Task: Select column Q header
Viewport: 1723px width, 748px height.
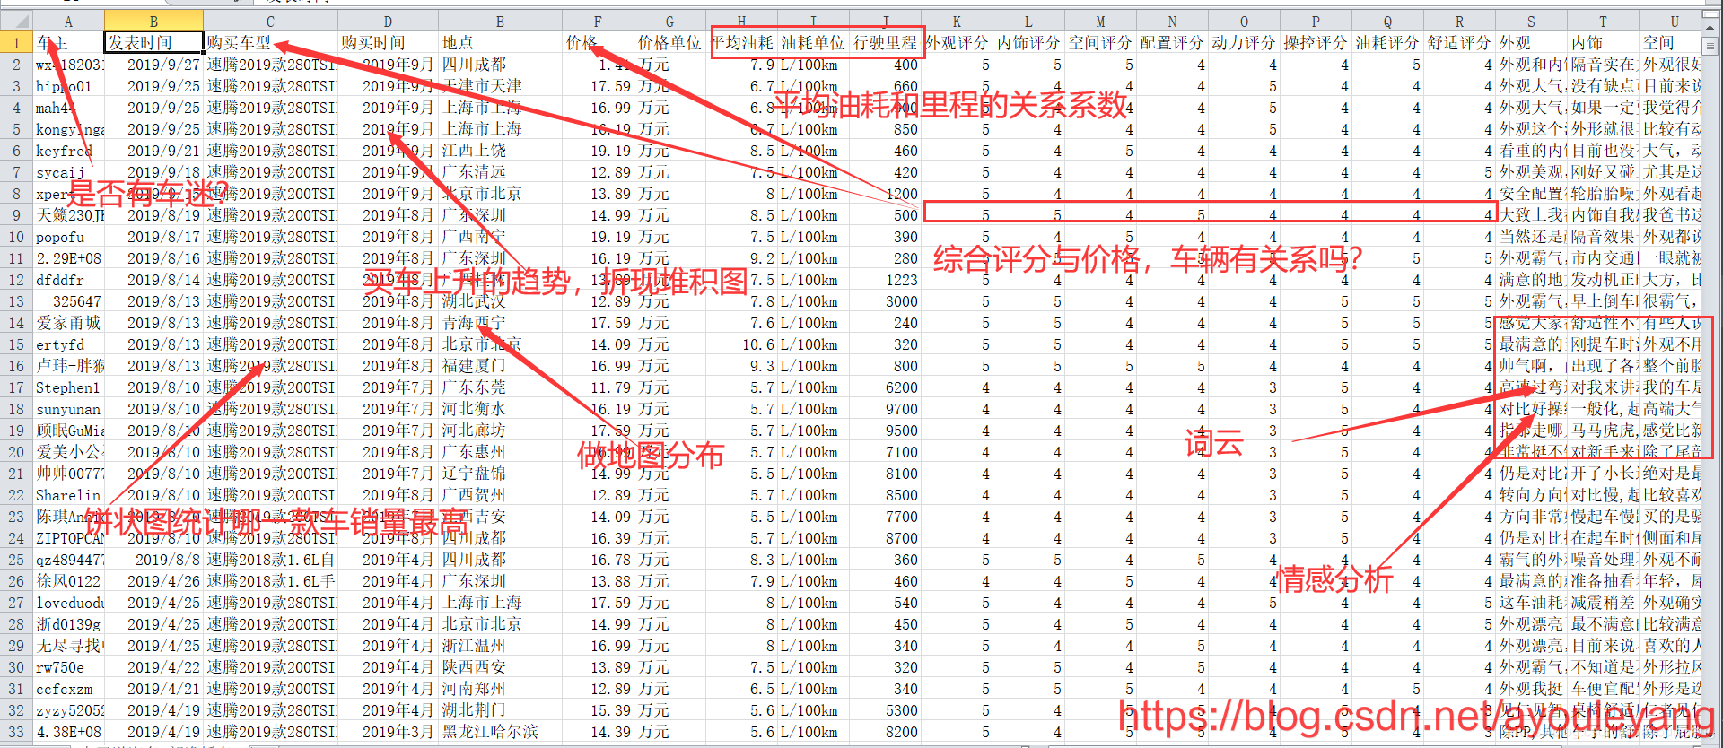Action: tap(1387, 21)
